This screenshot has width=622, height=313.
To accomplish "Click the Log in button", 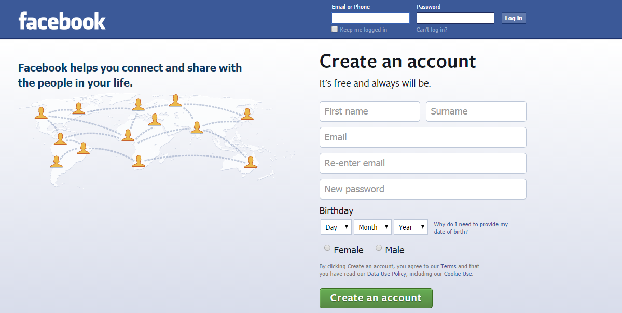I will pos(514,18).
